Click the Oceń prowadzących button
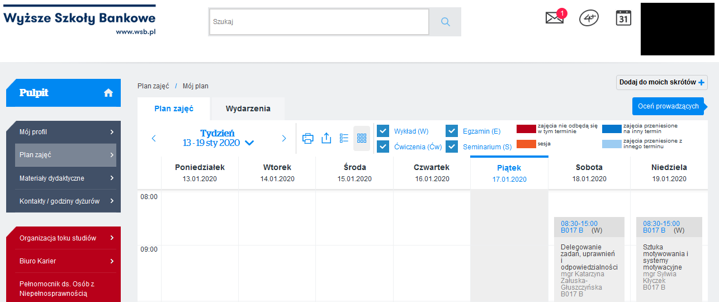This screenshot has width=719, height=302. pyautogui.click(x=668, y=106)
